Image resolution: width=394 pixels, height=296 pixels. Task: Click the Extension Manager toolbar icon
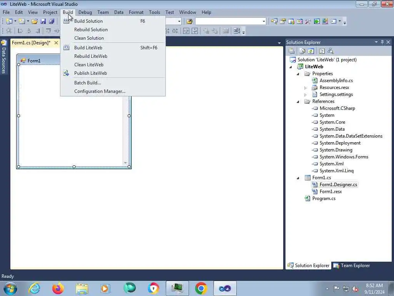(325, 22)
